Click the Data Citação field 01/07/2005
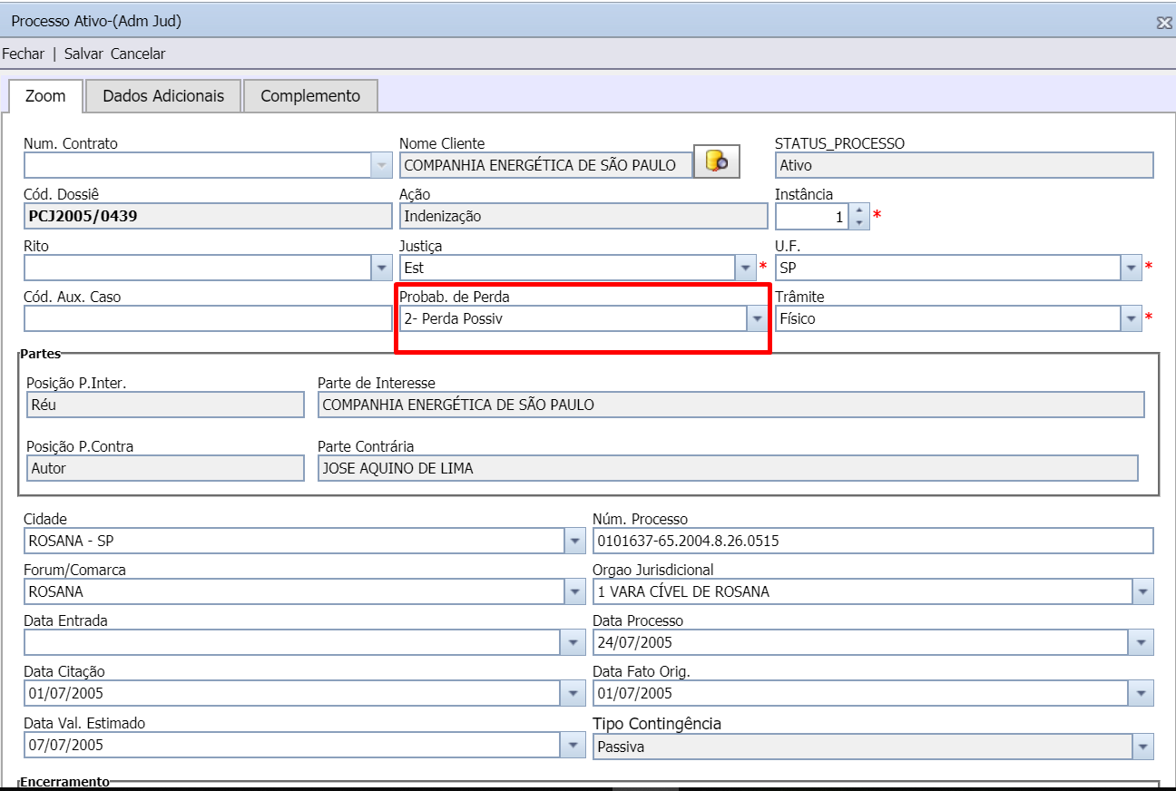Viewport: 1176px width, 791px height. pos(292,693)
